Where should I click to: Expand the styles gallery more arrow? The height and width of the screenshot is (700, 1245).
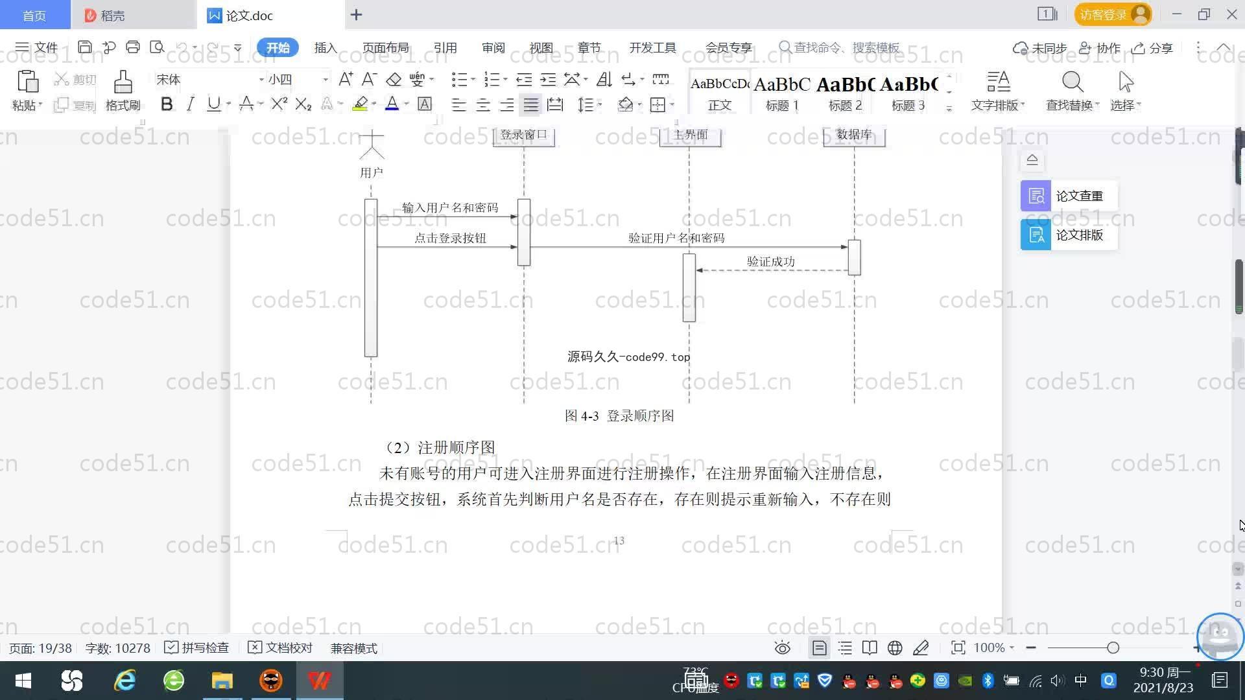click(949, 108)
